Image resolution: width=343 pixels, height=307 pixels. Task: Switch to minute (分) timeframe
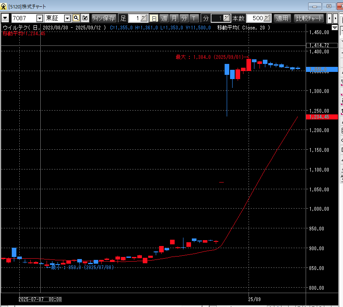pyautogui.click(x=184, y=18)
